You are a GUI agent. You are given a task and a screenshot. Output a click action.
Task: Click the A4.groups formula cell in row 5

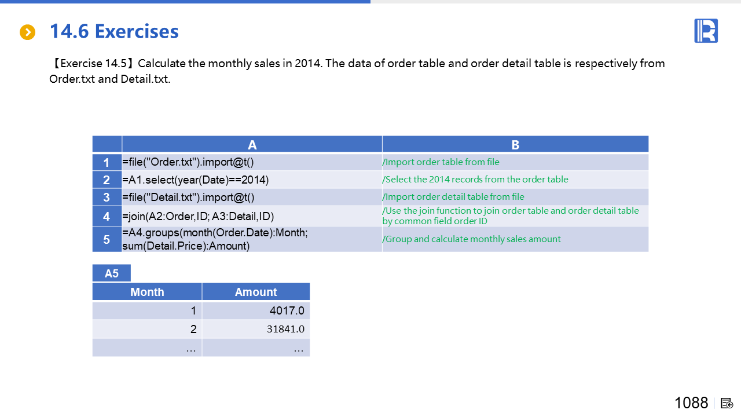(x=215, y=239)
